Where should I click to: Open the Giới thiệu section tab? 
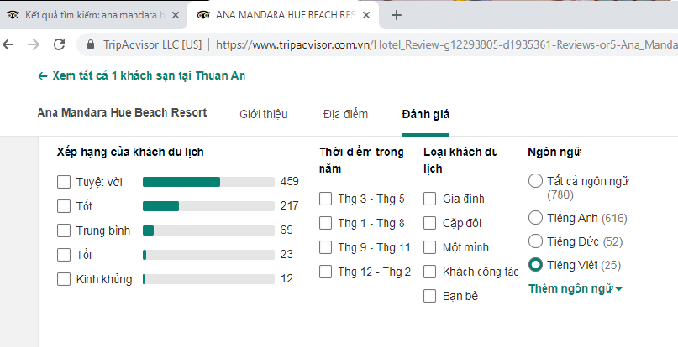[263, 114]
